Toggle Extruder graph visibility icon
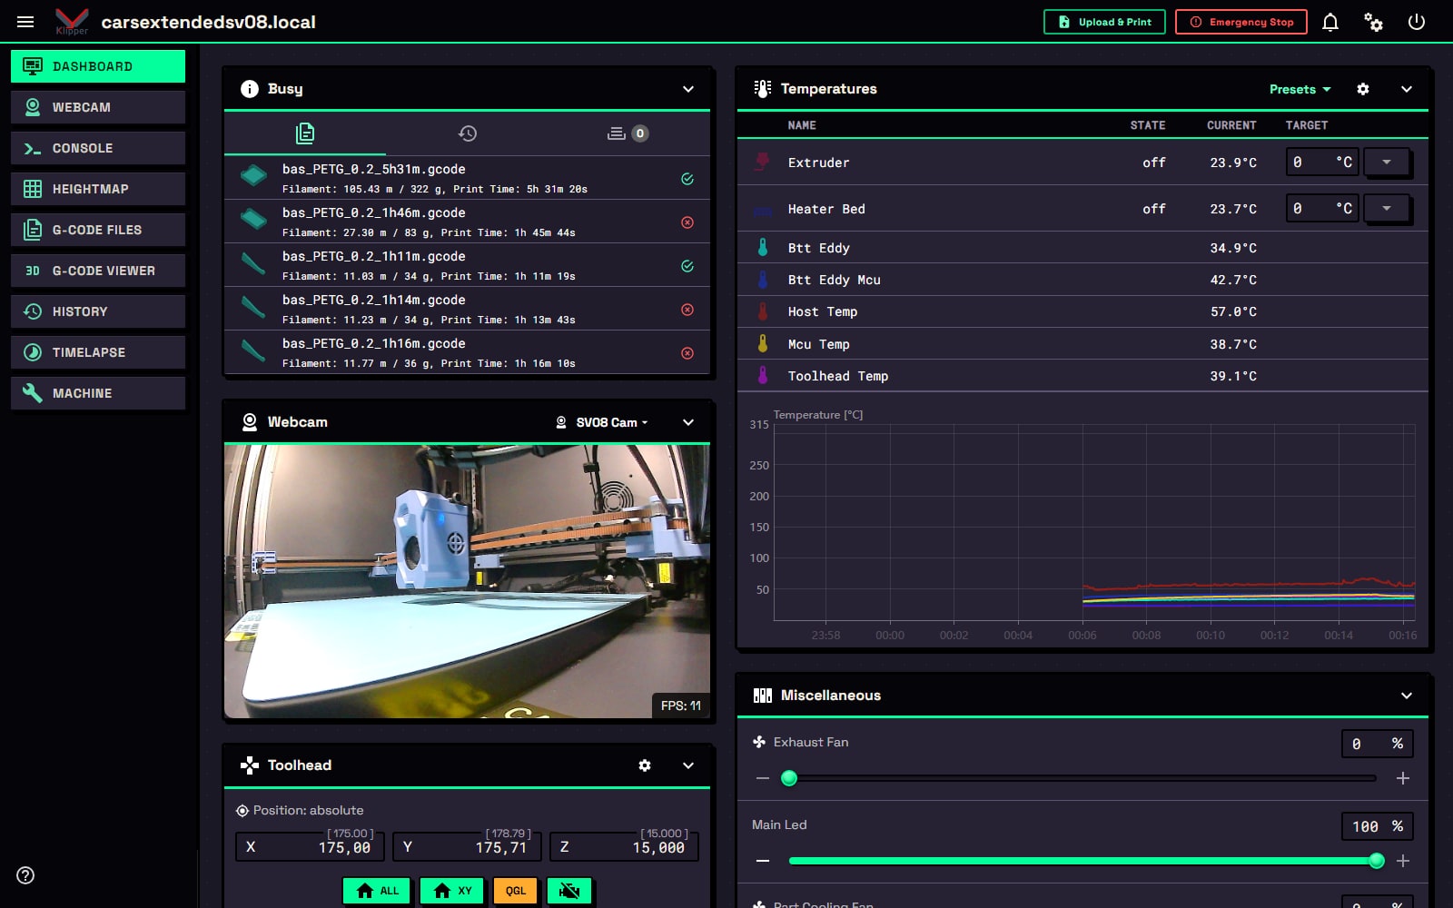The width and height of the screenshot is (1453, 908). point(763,163)
